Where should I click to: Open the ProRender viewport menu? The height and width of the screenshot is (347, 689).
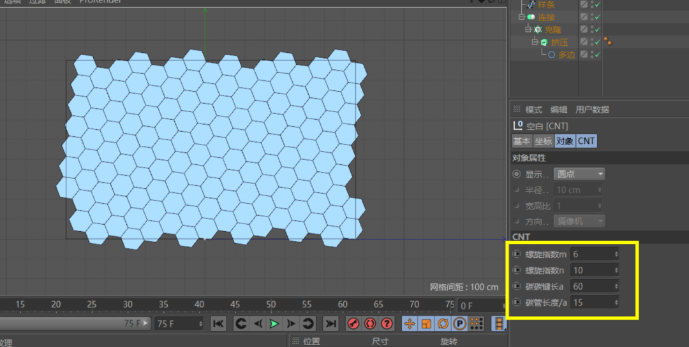(x=100, y=1)
